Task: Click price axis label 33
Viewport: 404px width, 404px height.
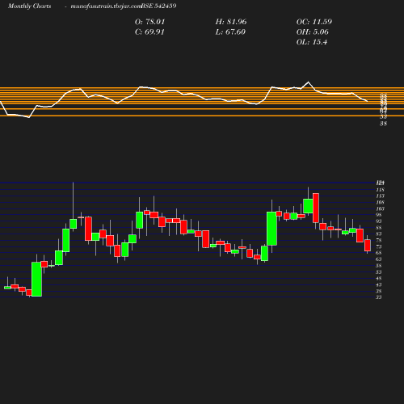Action: tap(379, 297)
